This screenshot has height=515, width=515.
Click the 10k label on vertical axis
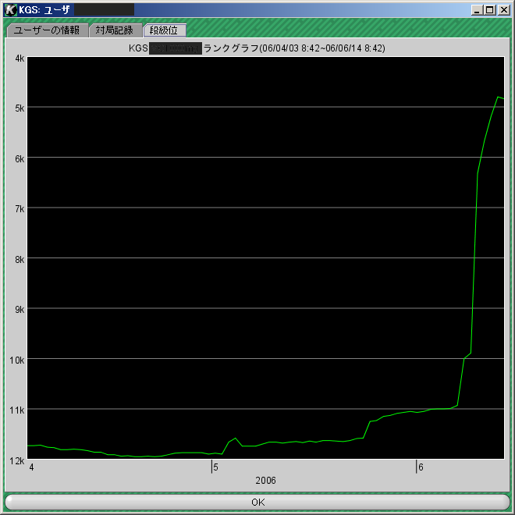click(18, 360)
